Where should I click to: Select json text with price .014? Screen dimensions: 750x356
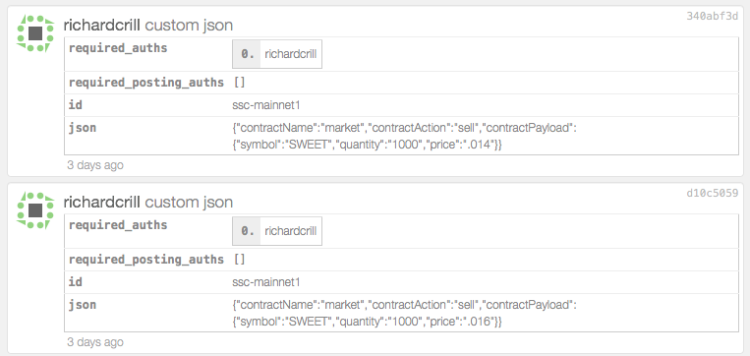(404, 136)
